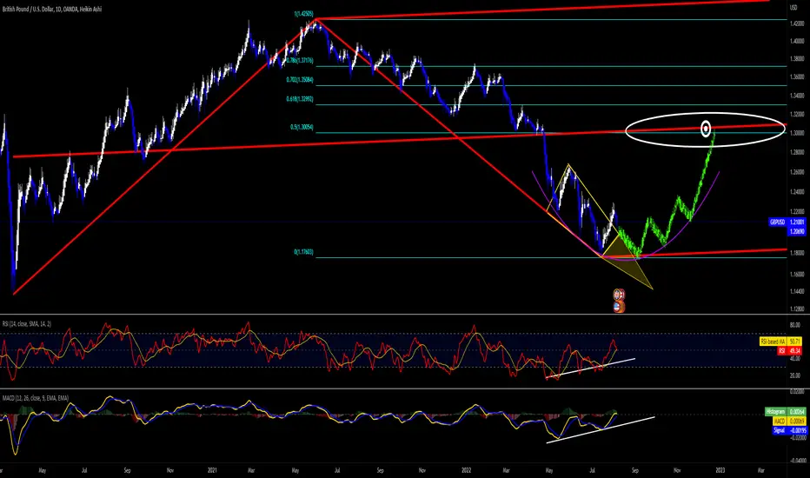
Task: Select the Fibonacci 0.786 level label
Action: click(300, 61)
